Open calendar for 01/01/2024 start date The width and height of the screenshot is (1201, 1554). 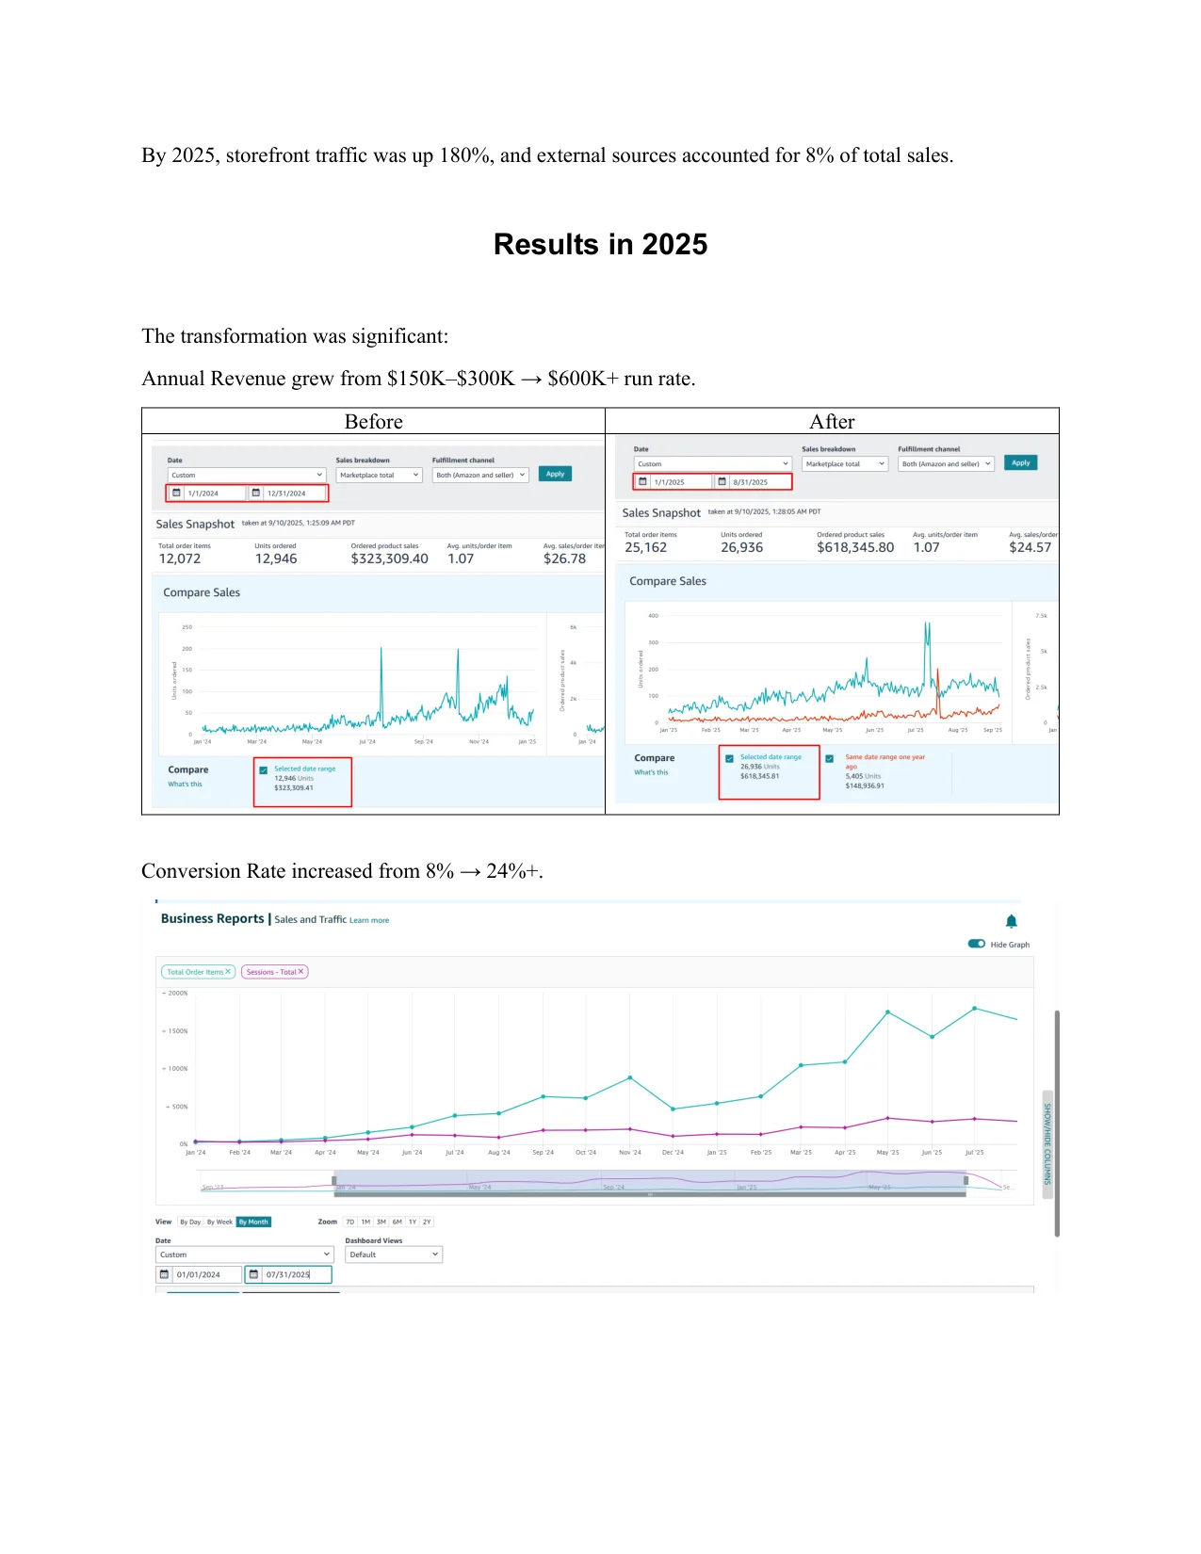[165, 1274]
